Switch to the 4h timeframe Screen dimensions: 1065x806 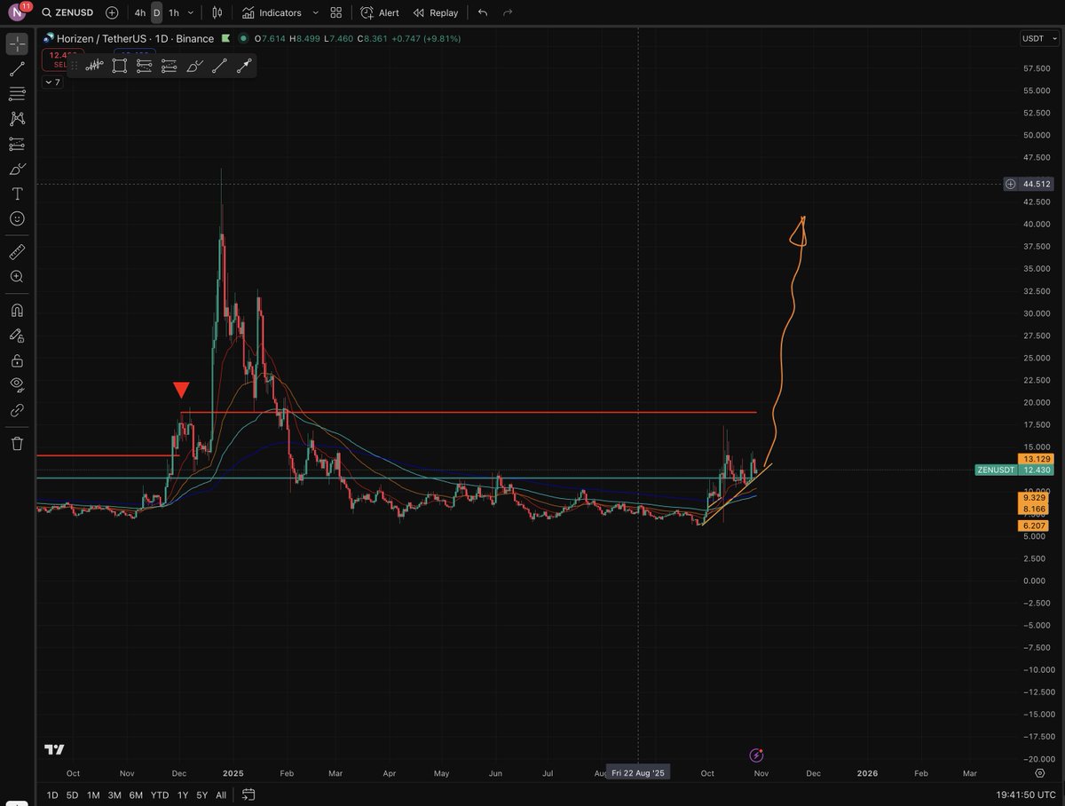click(140, 12)
